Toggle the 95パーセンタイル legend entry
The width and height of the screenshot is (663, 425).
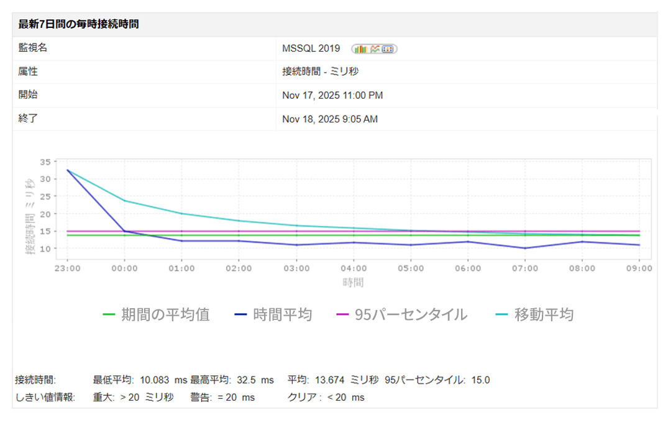401,314
